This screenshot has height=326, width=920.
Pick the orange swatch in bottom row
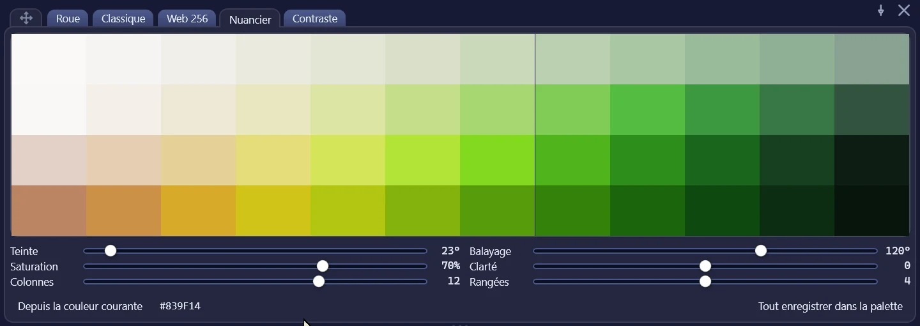click(x=123, y=211)
